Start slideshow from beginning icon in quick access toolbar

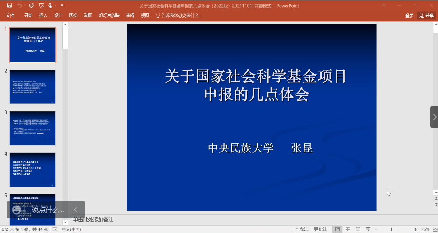click(41, 5)
